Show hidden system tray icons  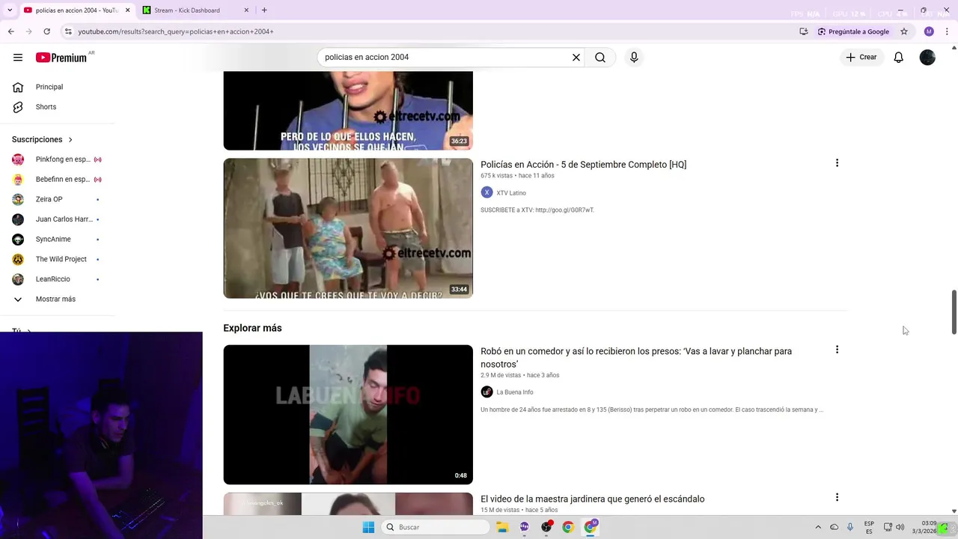coord(818,527)
